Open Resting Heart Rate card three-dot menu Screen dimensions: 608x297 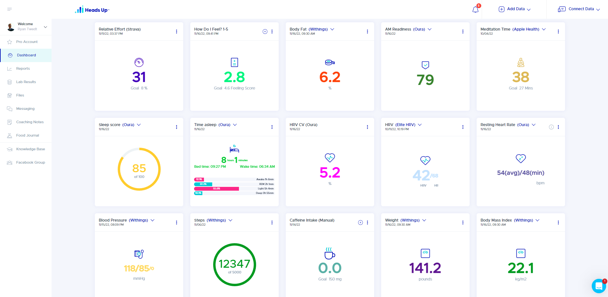558,127
